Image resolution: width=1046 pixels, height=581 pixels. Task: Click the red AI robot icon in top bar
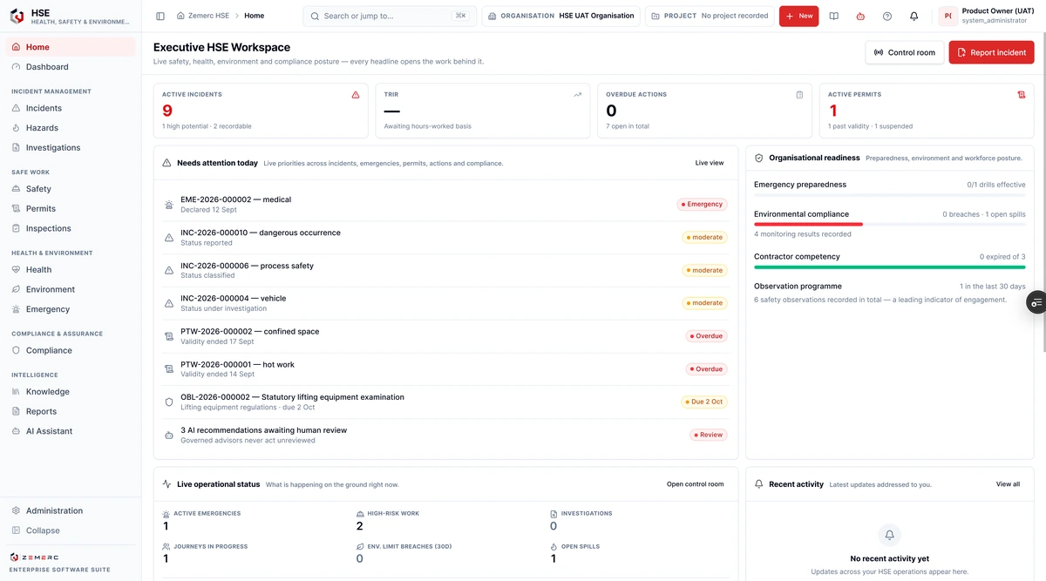click(x=860, y=16)
